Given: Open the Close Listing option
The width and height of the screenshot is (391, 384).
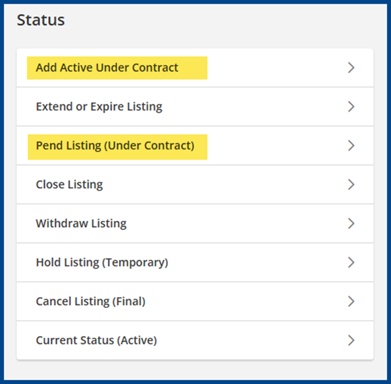Looking at the screenshot, I should tap(69, 185).
